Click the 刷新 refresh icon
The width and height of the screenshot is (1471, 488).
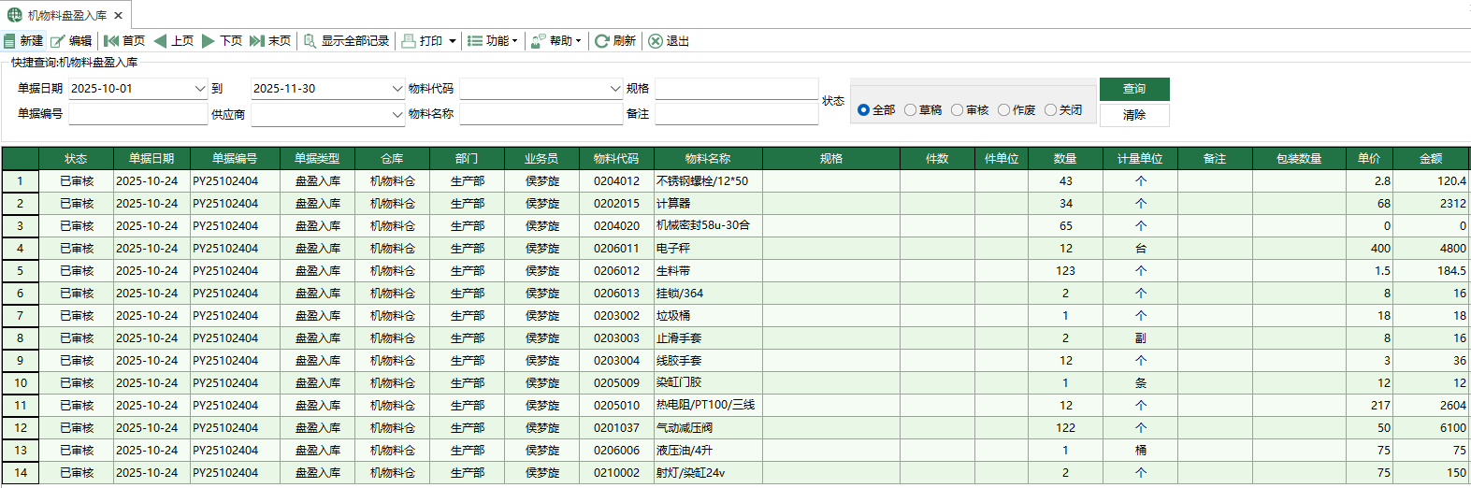coord(602,41)
